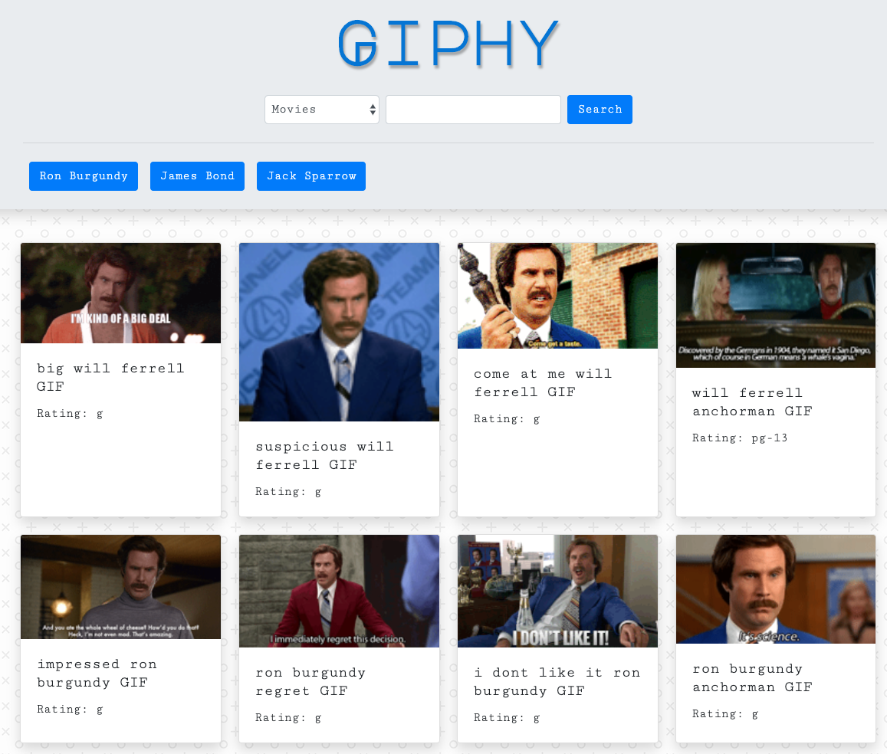This screenshot has width=887, height=754.
Task: Select the Ron Burgundy quick search button
Action: point(83,176)
